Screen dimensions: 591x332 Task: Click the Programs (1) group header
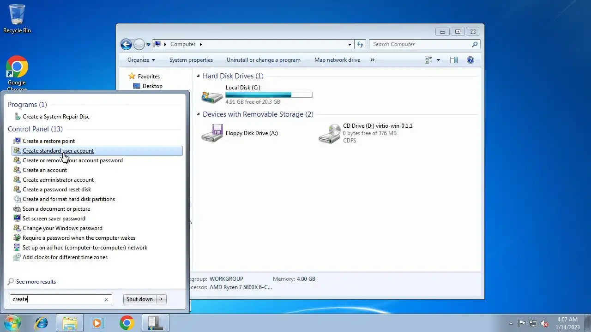(x=27, y=105)
